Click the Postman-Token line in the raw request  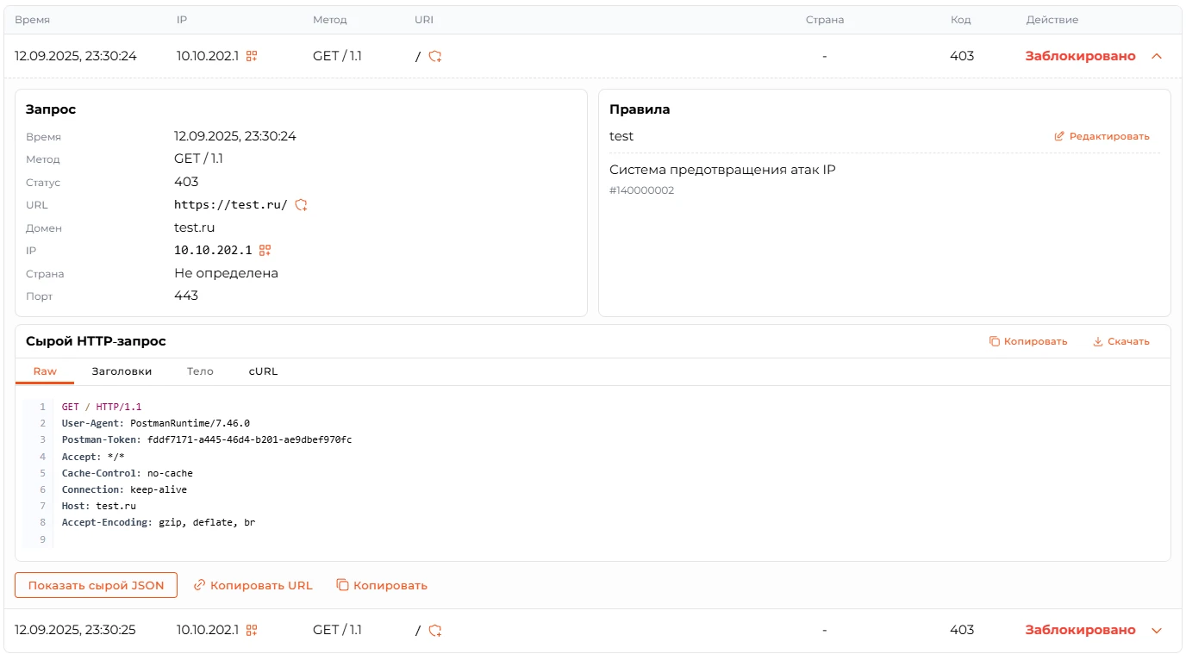(207, 439)
